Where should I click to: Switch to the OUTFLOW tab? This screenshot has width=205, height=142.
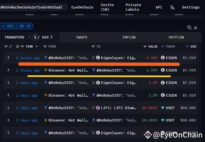[x=176, y=37]
